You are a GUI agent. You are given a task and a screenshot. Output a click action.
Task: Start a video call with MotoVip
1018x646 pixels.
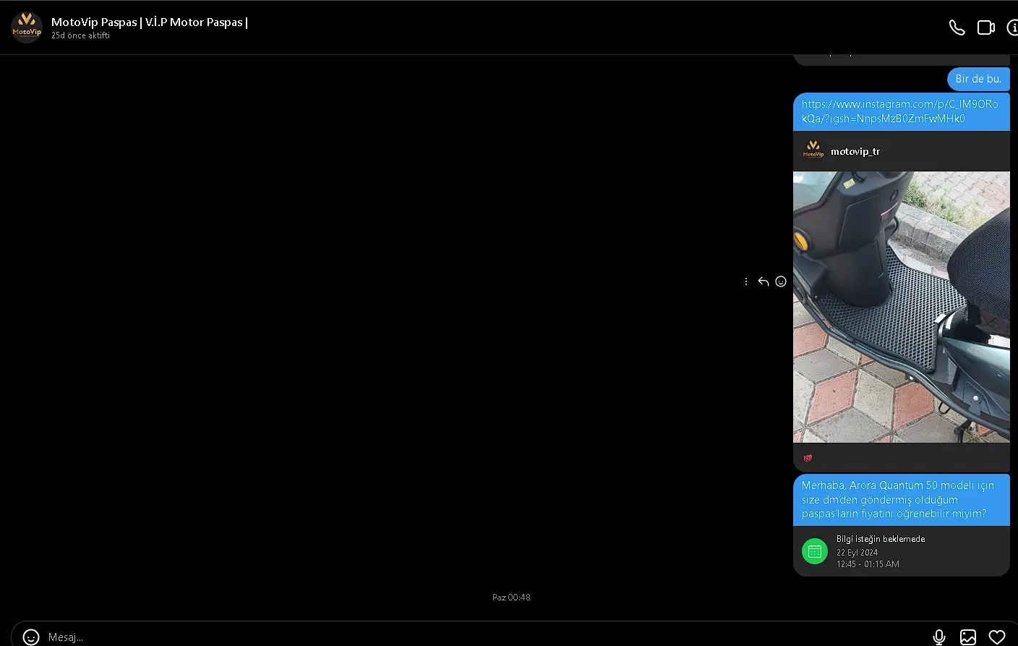click(986, 27)
